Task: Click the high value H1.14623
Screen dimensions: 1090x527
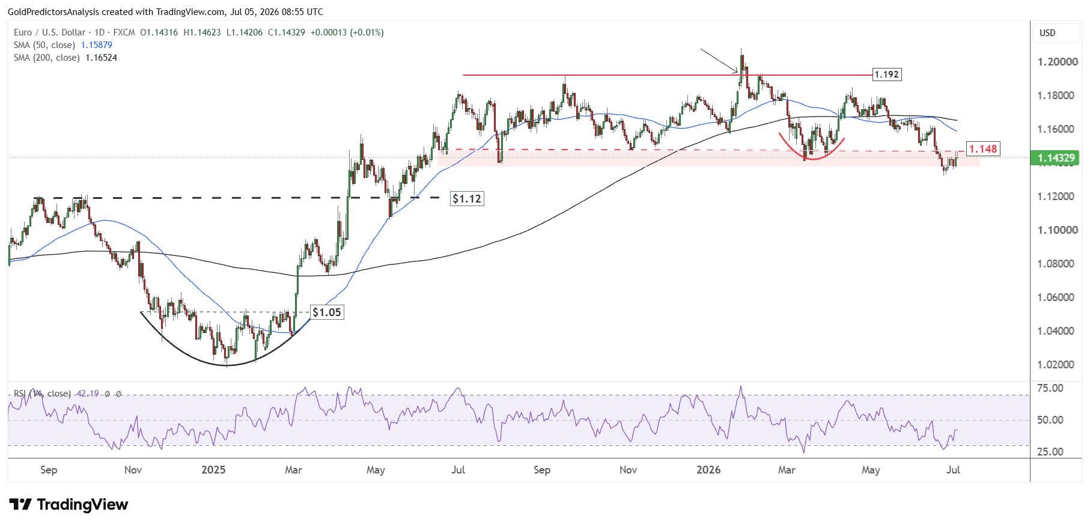Action: (202, 32)
